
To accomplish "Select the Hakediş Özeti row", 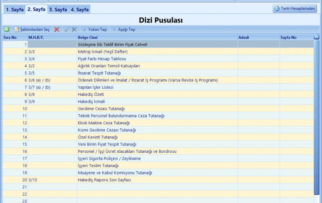I will 156,94.
